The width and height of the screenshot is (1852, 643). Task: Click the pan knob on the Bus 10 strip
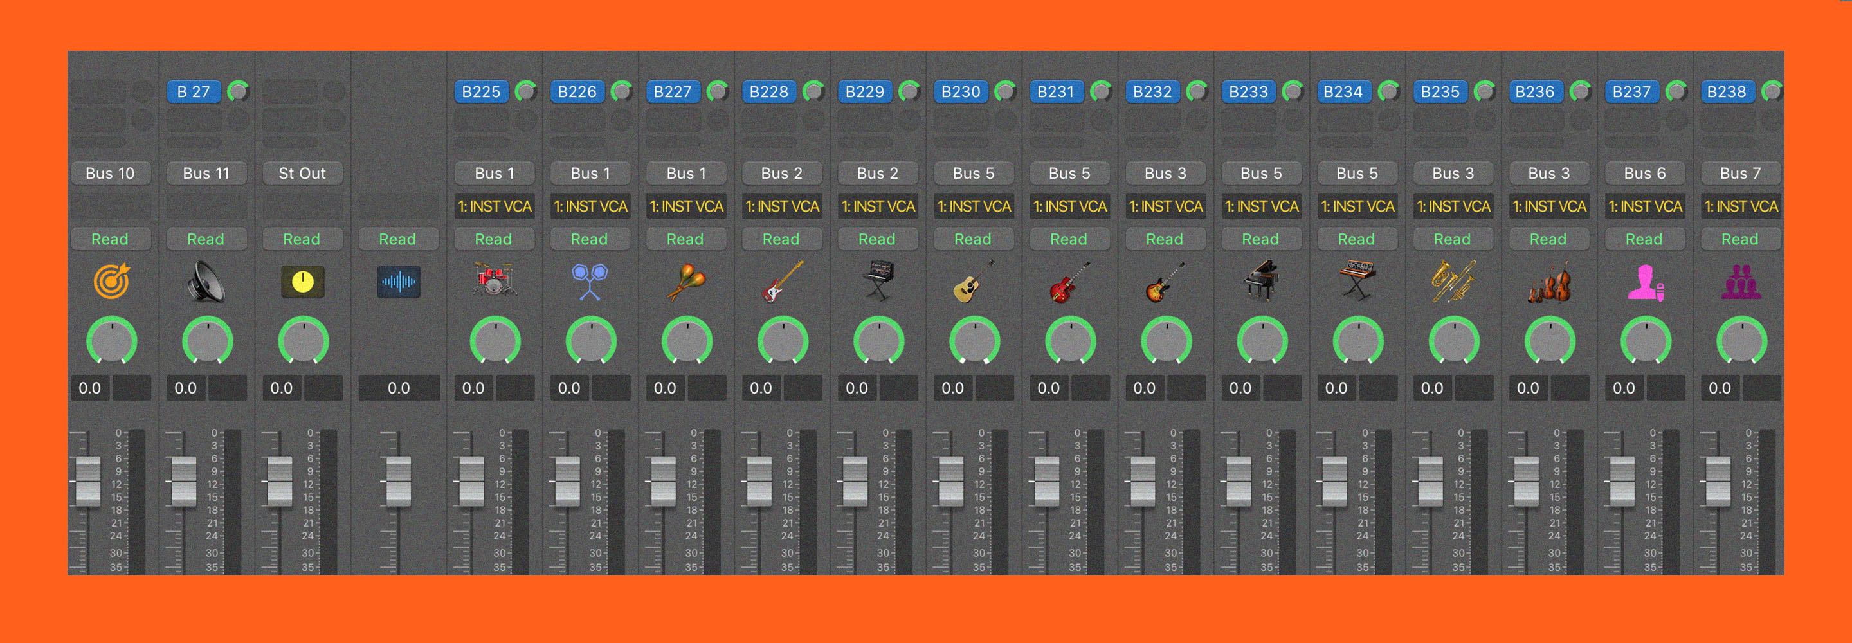pyautogui.click(x=111, y=341)
